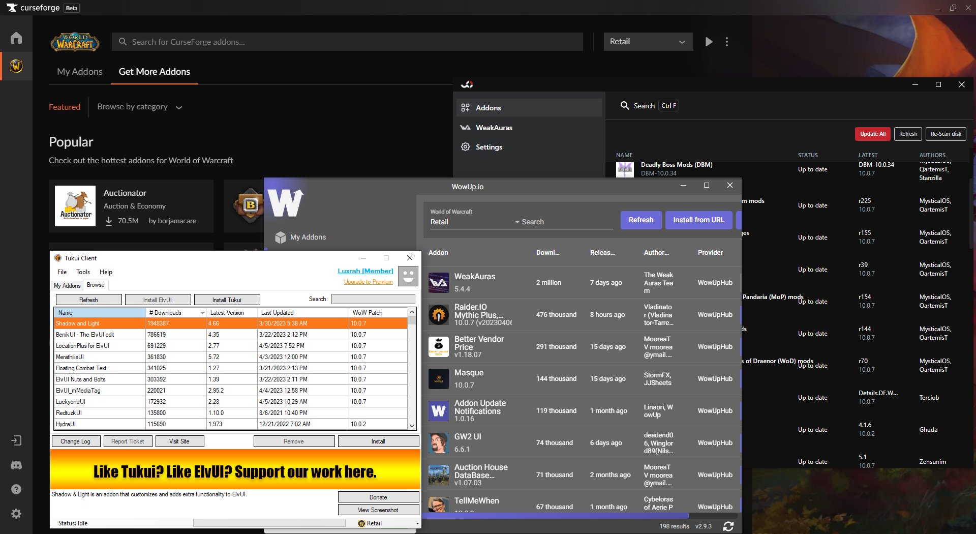976x534 pixels.
Task: Switch to My Addons tab in CurseForge
Action: point(80,72)
